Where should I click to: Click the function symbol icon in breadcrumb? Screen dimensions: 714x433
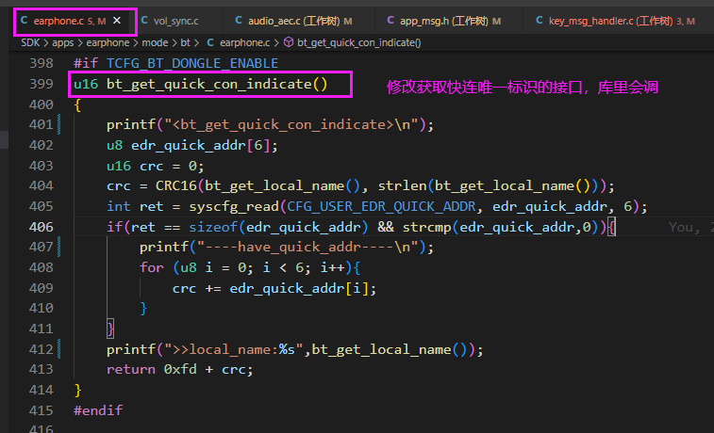[x=289, y=42]
